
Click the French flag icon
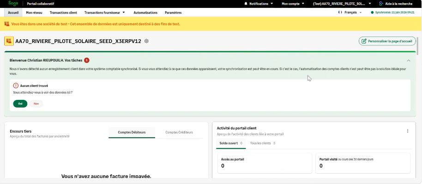(340, 12)
